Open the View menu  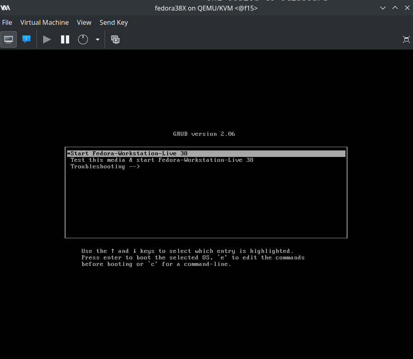84,23
